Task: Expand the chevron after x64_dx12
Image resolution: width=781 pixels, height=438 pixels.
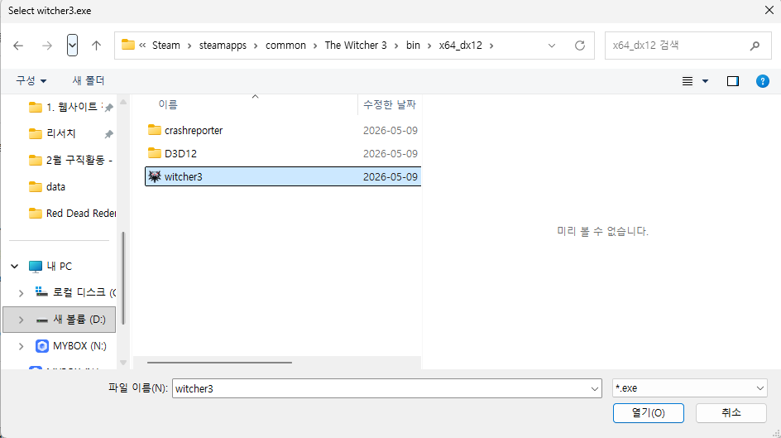Action: tap(491, 46)
